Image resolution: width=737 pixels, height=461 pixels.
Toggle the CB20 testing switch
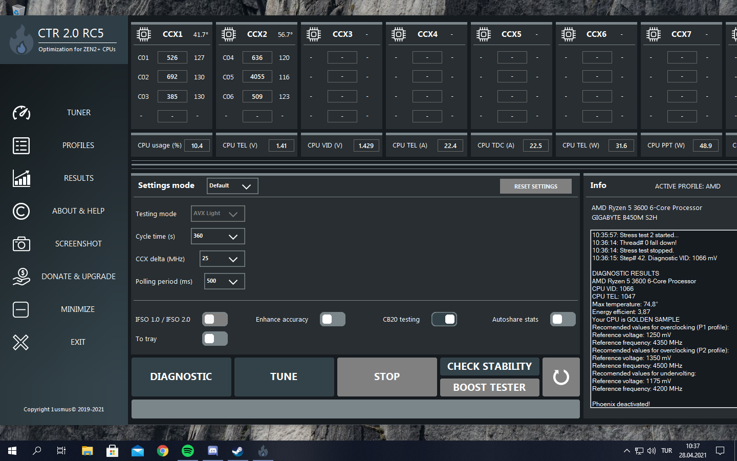(444, 319)
